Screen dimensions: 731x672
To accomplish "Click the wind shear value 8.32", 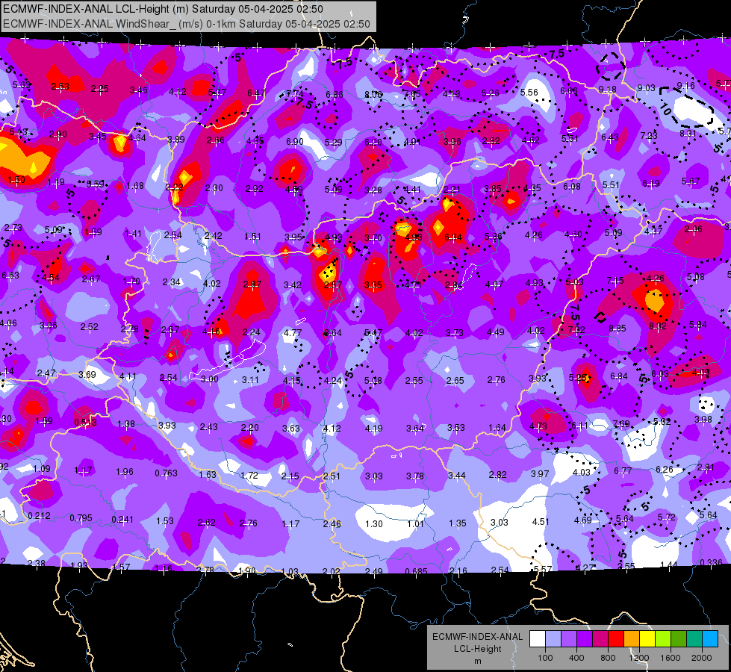I will click(657, 326).
